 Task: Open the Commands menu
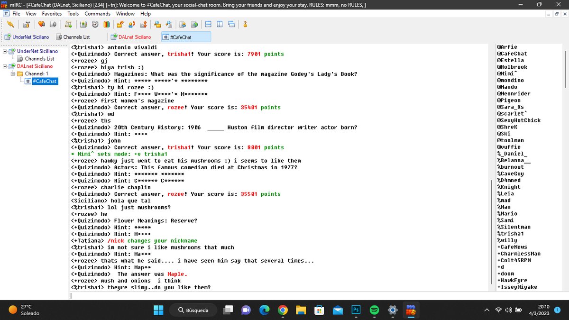(97, 14)
